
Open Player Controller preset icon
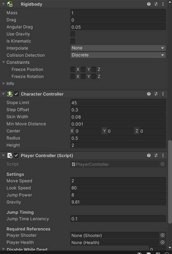[x=156, y=156]
